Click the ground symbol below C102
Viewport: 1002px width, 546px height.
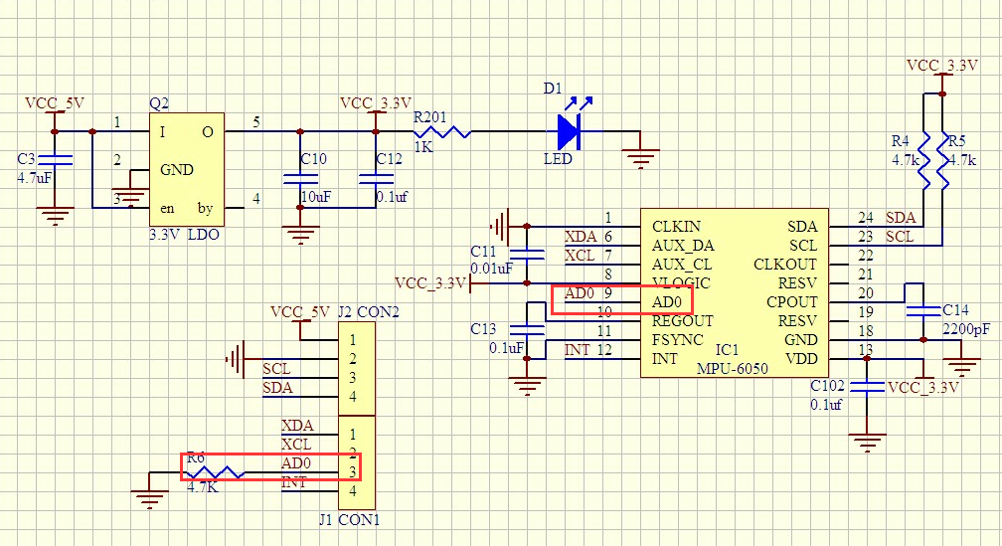[867, 442]
